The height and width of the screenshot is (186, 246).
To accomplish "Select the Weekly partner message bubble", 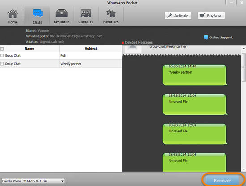I will tap(195, 75).
